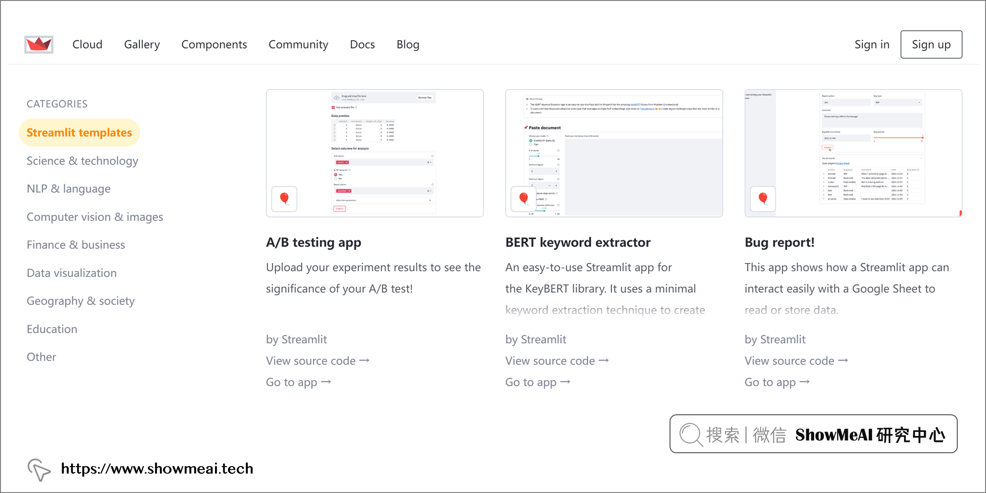986x493 pixels.
Task: Click the A/B testing app title
Action: click(314, 243)
